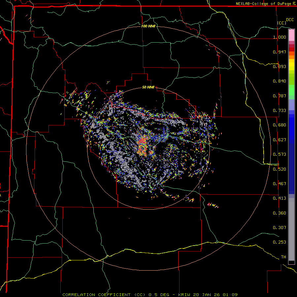
Task: Click the 50 NMI range ring label
Action: point(148,87)
